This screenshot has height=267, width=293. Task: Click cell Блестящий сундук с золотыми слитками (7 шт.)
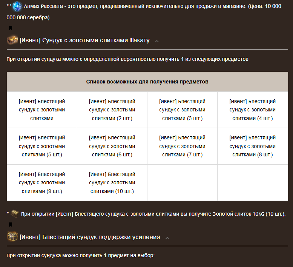point(183,146)
